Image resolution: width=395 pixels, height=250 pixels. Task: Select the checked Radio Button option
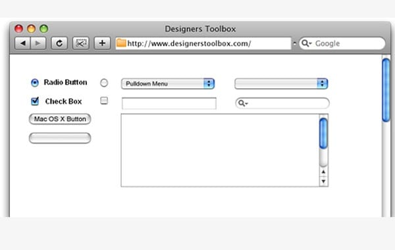(x=35, y=83)
